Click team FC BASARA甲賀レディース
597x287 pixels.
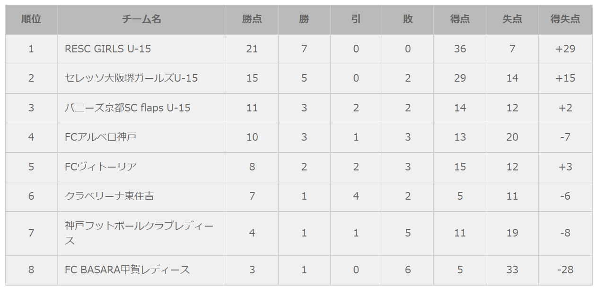127,270
